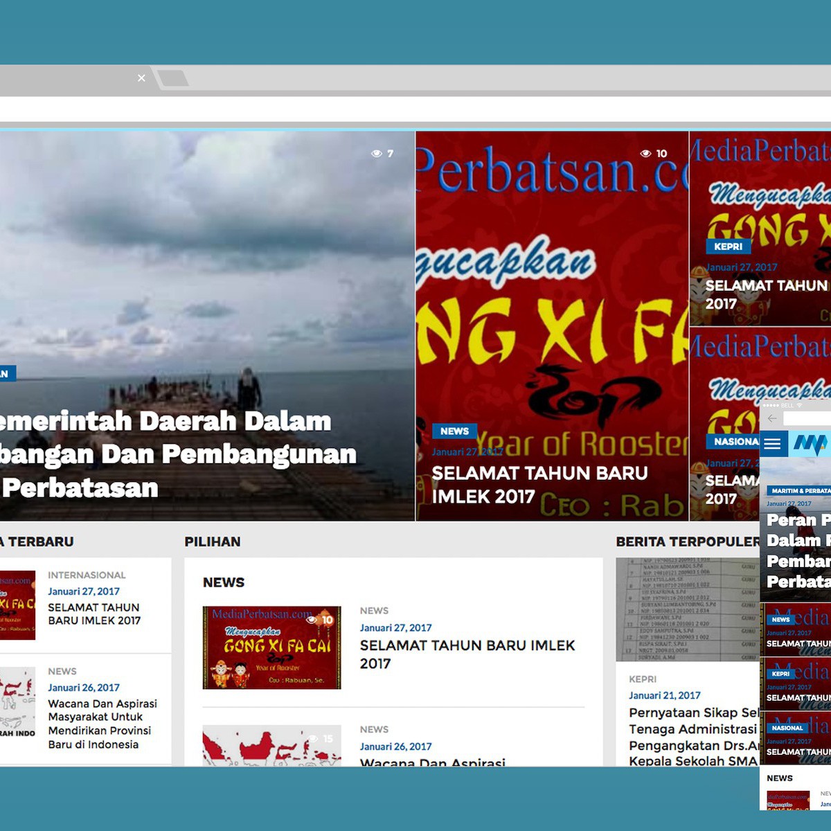Open the new empty browser tab
This screenshot has height=831, width=831.
point(172,78)
